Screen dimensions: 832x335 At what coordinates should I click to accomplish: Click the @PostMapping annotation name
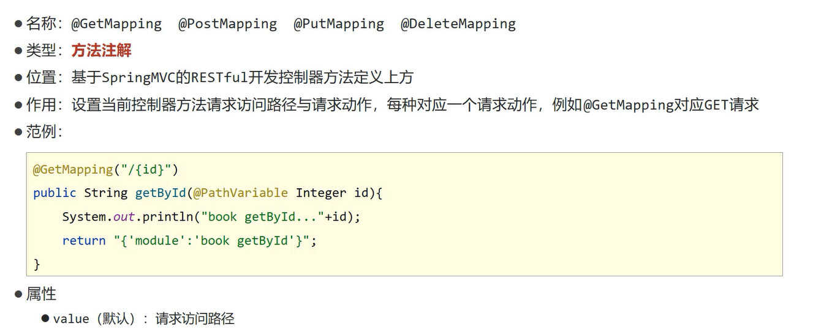[227, 24]
